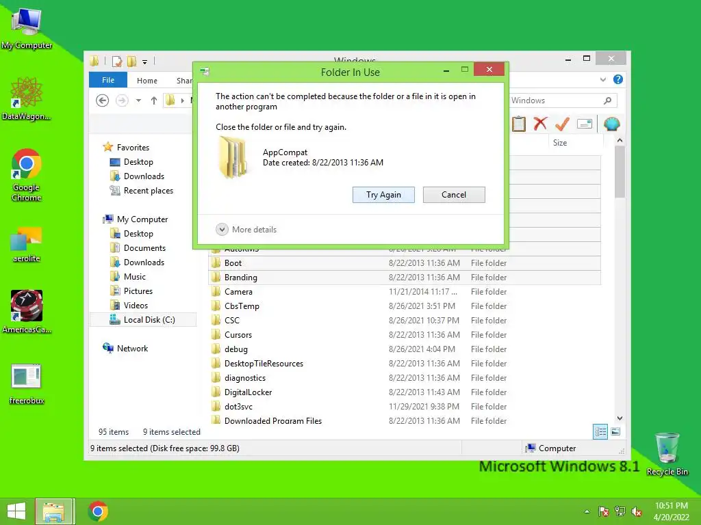Open the File tab in Explorer
This screenshot has height=525, width=701.
point(107,81)
